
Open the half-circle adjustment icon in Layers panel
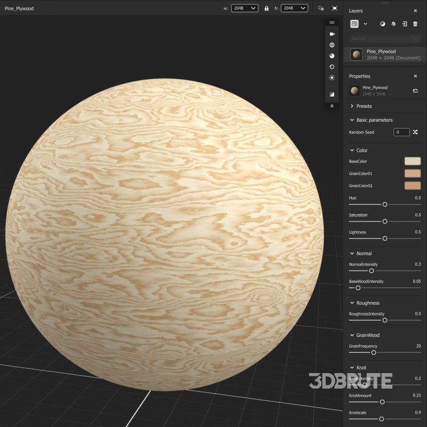[x=383, y=24]
